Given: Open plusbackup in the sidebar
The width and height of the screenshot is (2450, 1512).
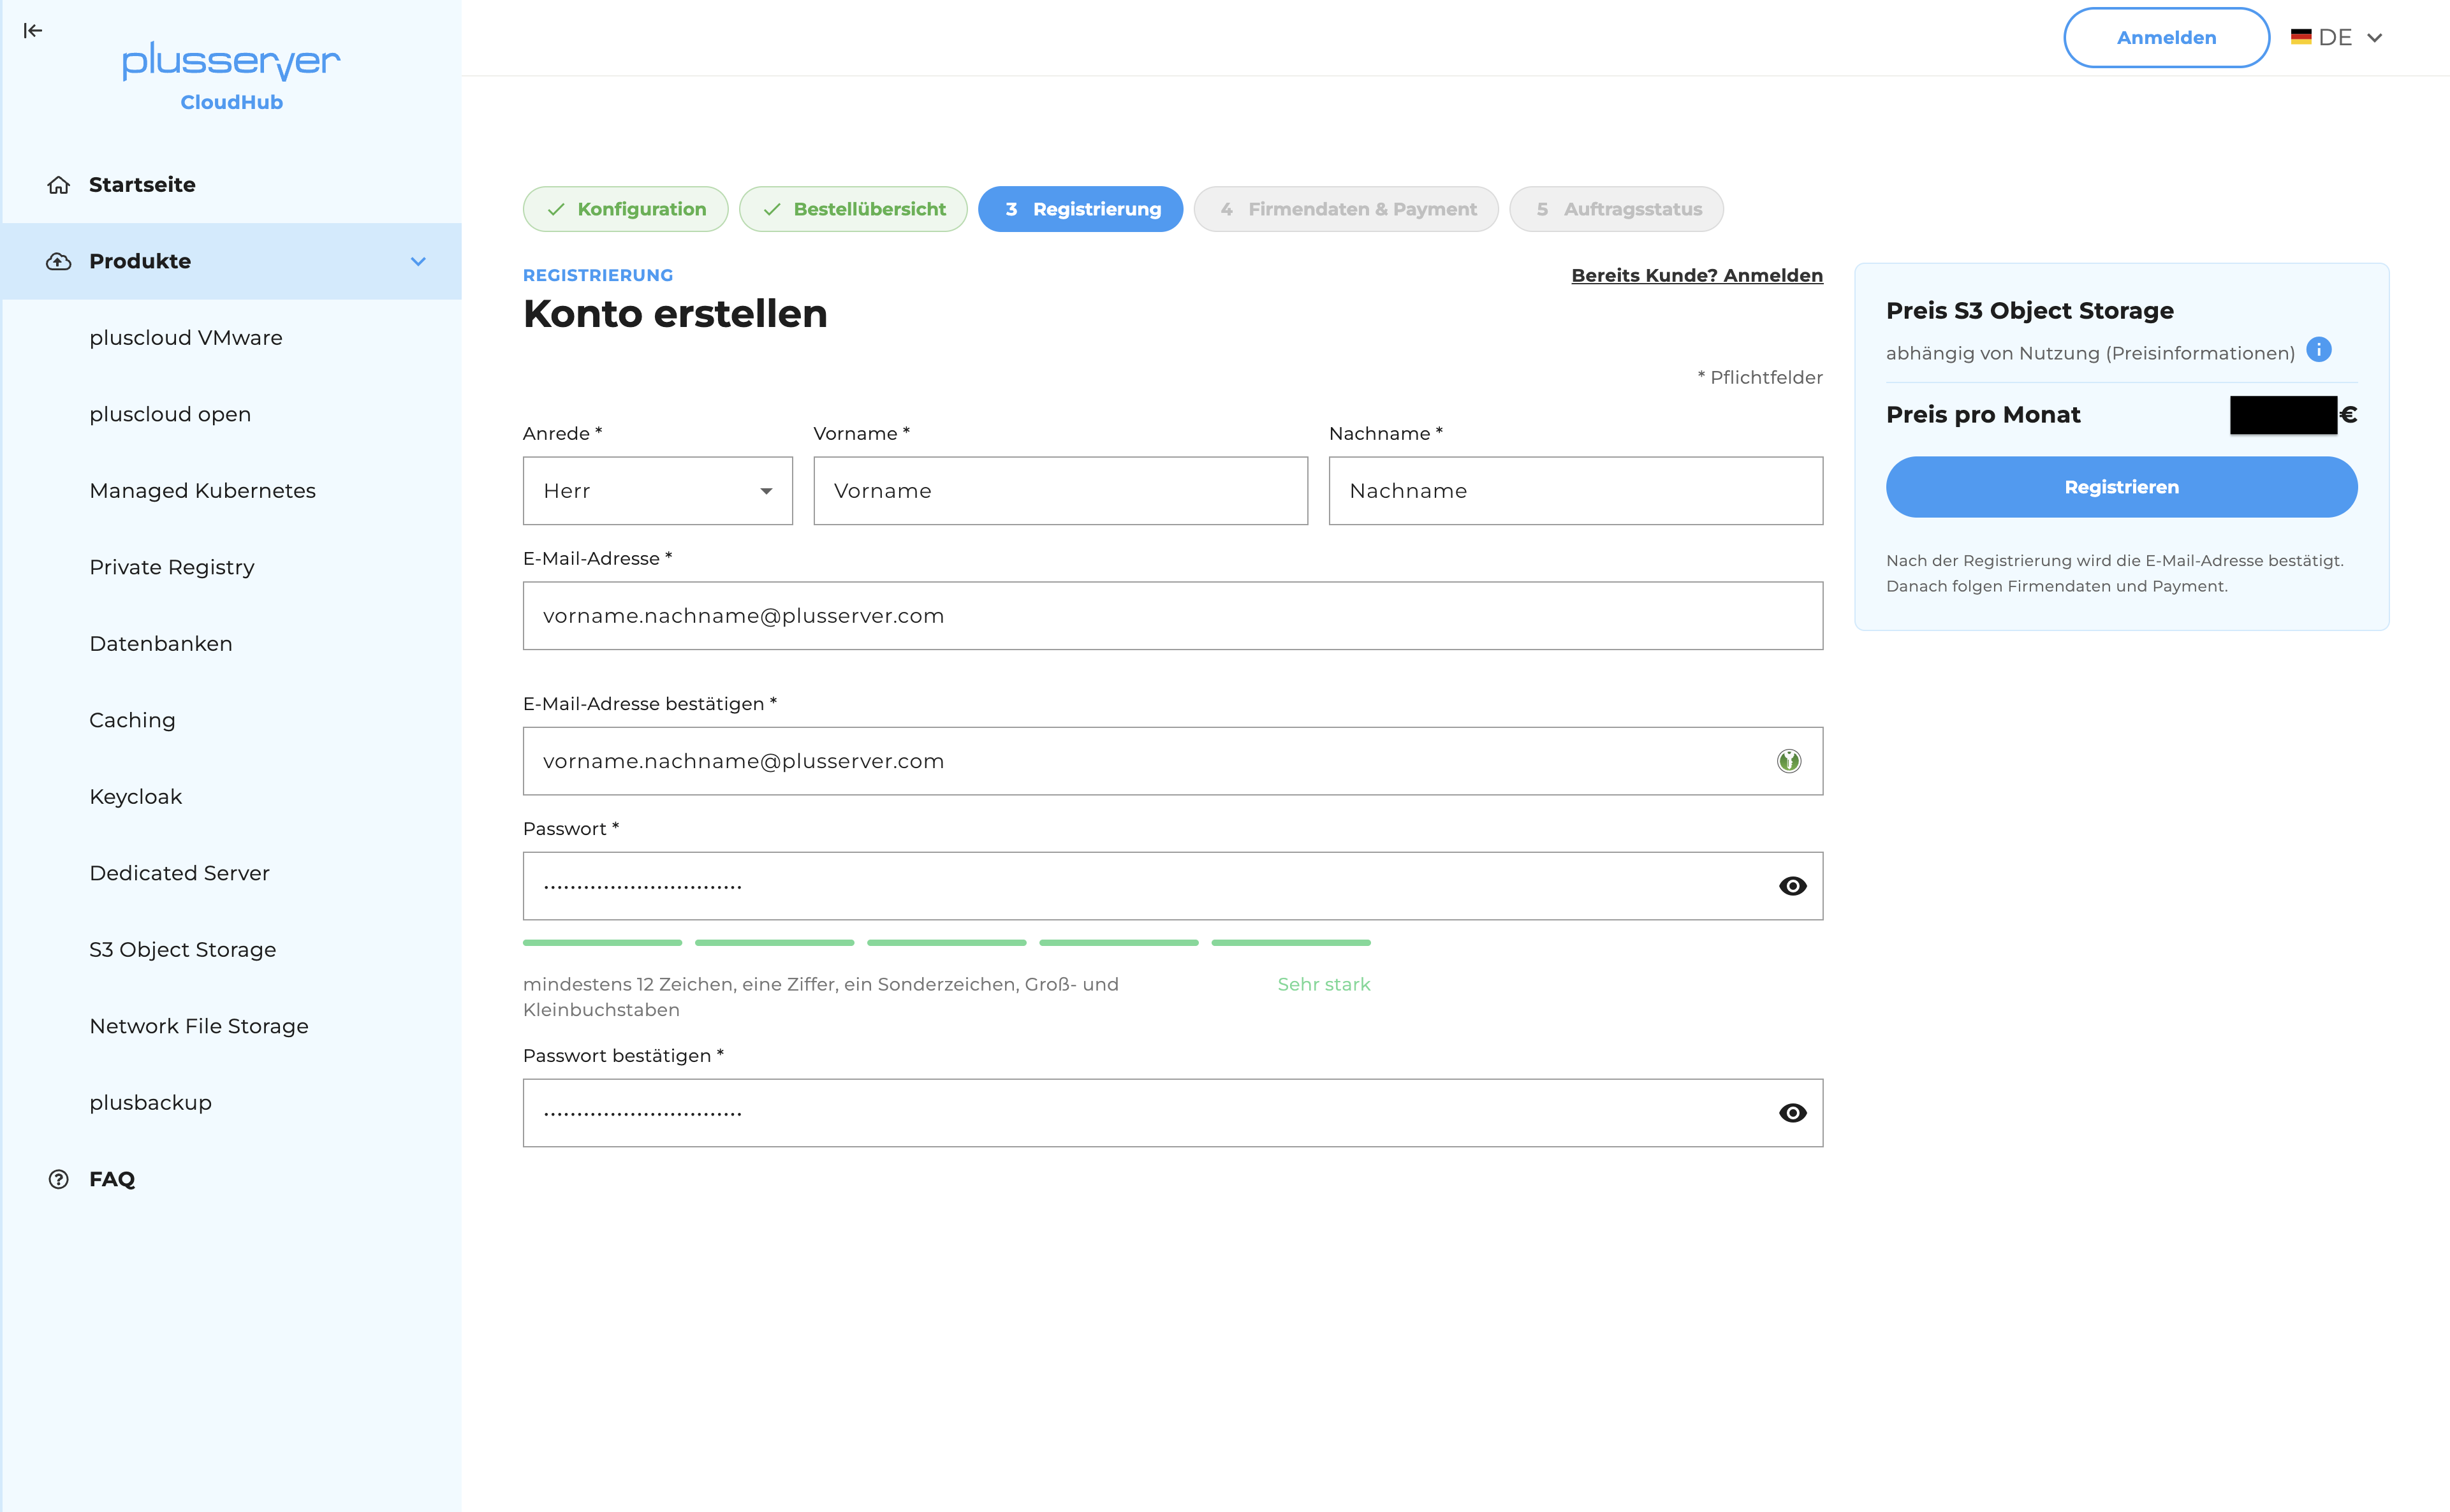Looking at the screenshot, I should 150,1103.
